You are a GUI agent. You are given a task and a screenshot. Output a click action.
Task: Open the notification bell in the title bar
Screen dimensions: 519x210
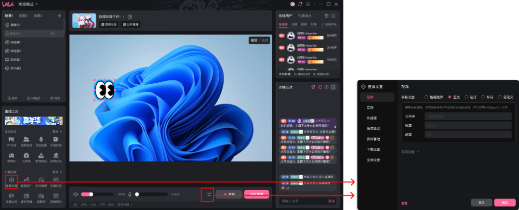pos(300,4)
